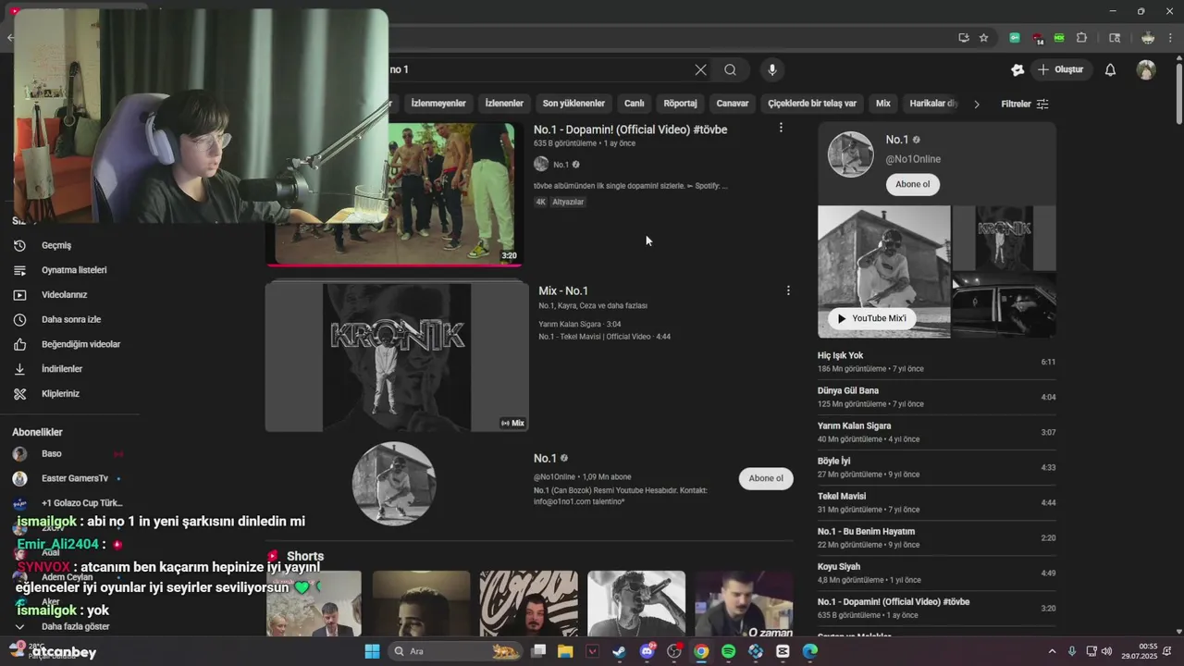Viewport: 1184px width, 666px height.
Task: Select the Canlı filter chip
Action: pyautogui.click(x=634, y=104)
